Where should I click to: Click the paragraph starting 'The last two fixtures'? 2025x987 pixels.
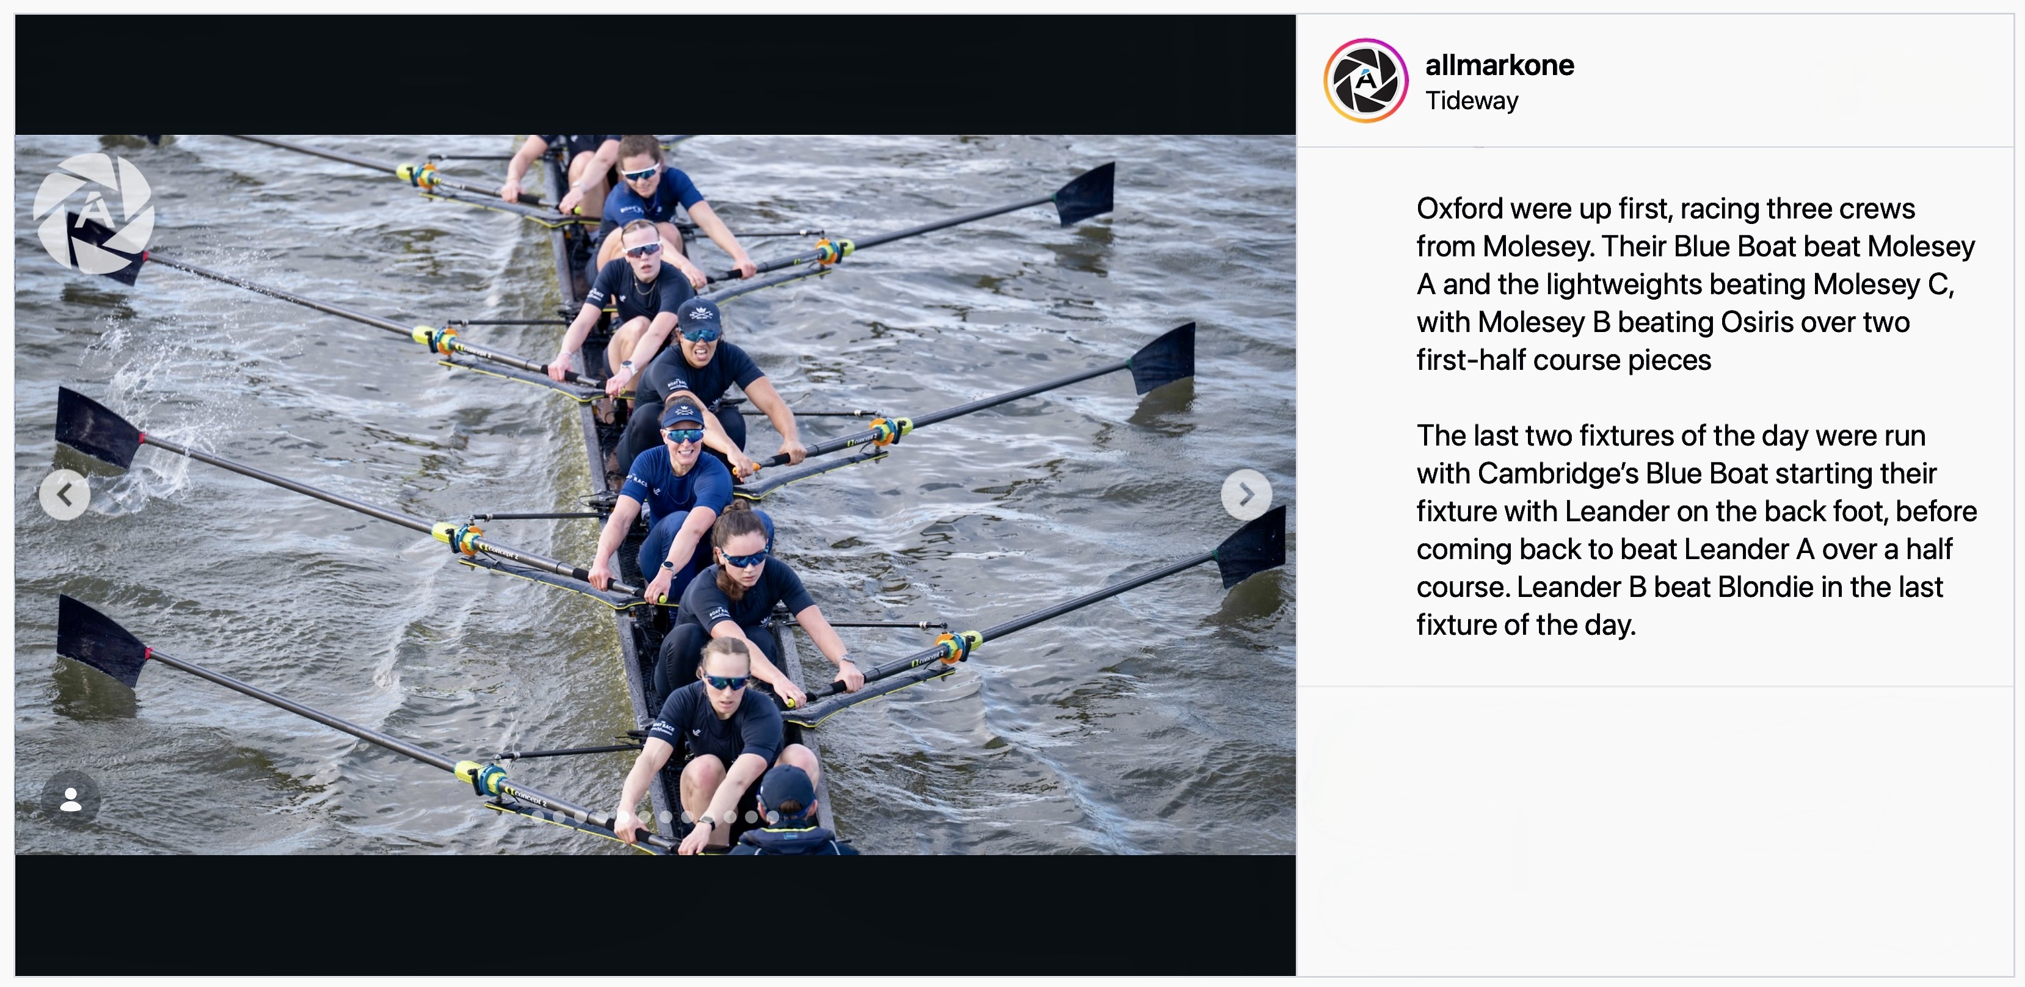coord(1696,530)
